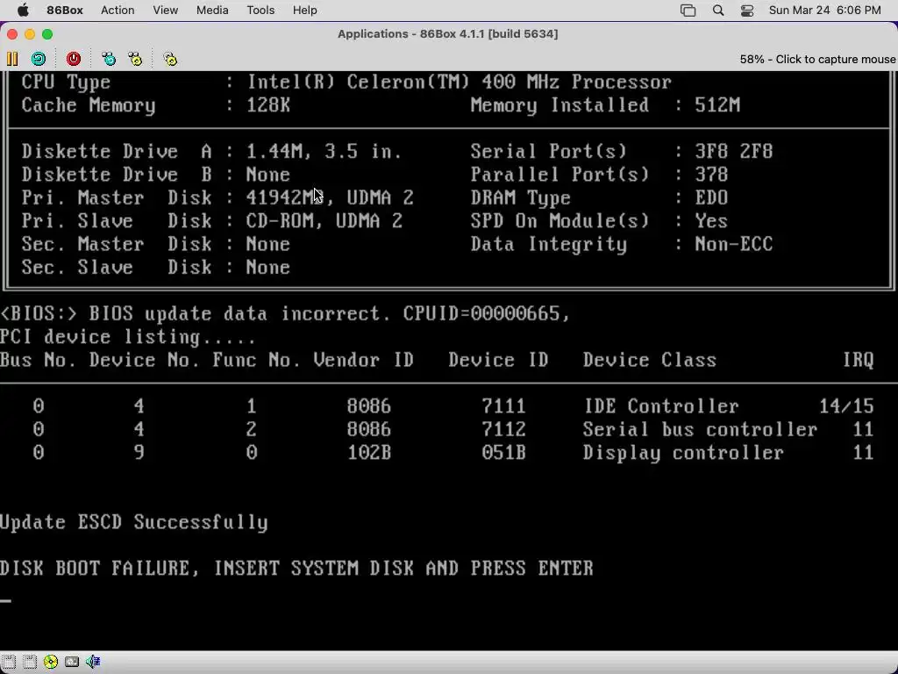Open the Help menu

pyautogui.click(x=304, y=11)
